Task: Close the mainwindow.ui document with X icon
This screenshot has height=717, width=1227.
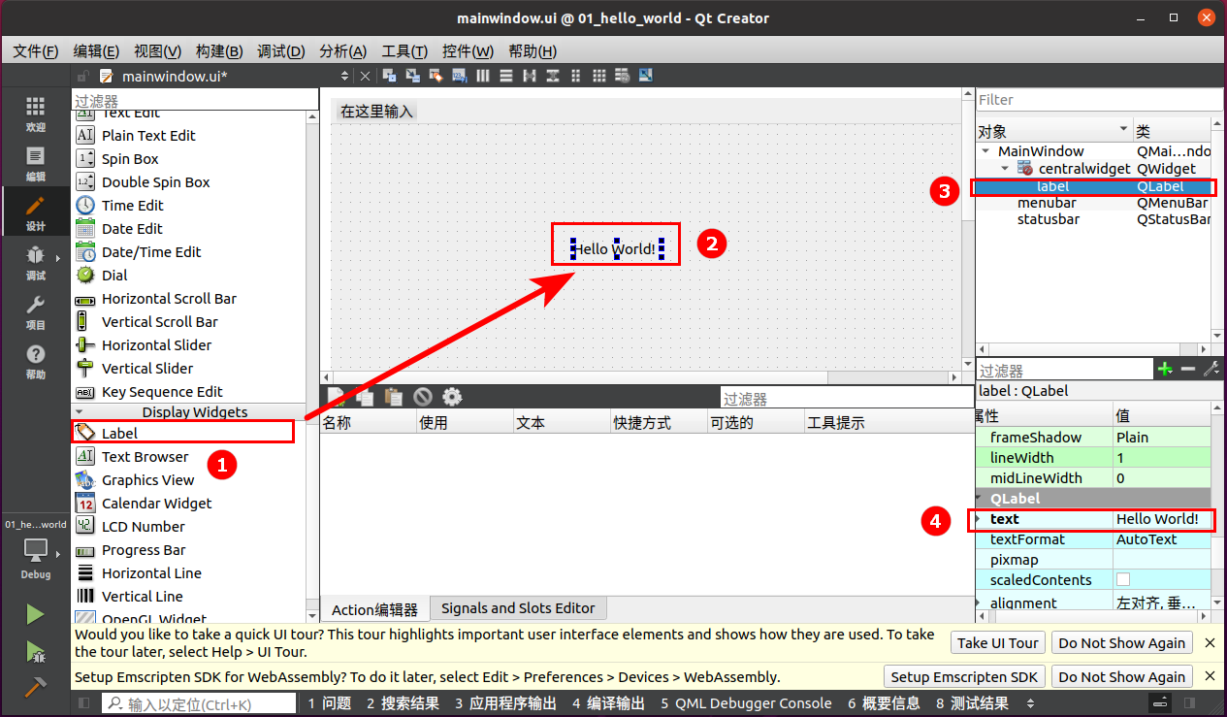Action: point(365,76)
